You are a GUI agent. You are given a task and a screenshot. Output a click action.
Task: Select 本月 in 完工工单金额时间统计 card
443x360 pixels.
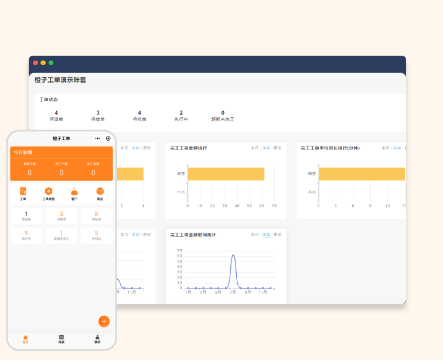pyautogui.click(x=255, y=235)
